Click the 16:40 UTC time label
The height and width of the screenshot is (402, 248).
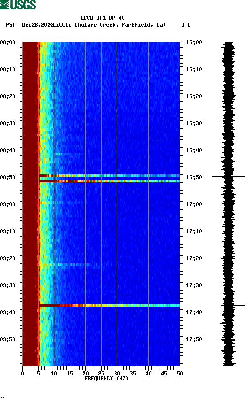194,150
